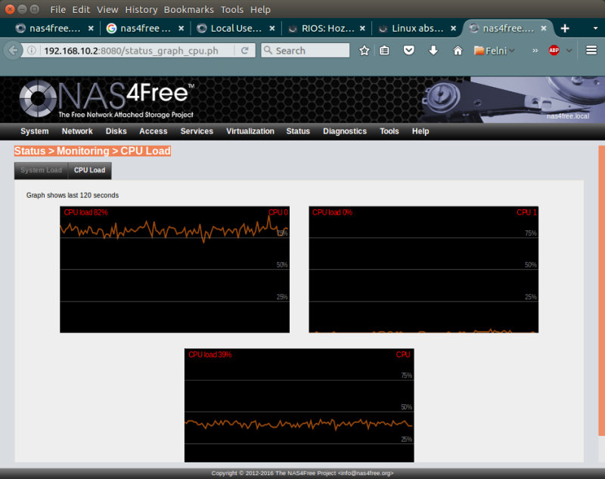Image resolution: width=605 pixels, height=479 pixels.
Task: Show more toolbar items chevron
Action: (x=535, y=51)
